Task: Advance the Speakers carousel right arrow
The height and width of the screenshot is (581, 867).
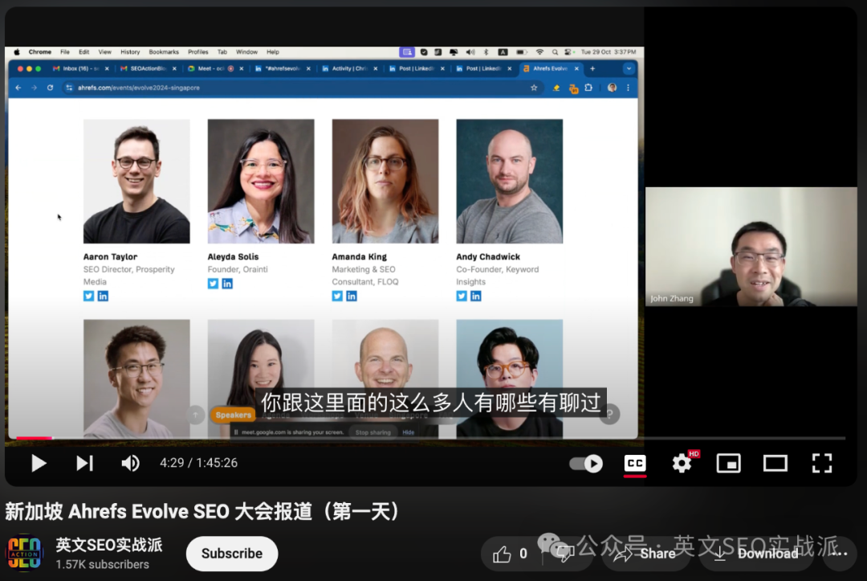Action: [609, 414]
